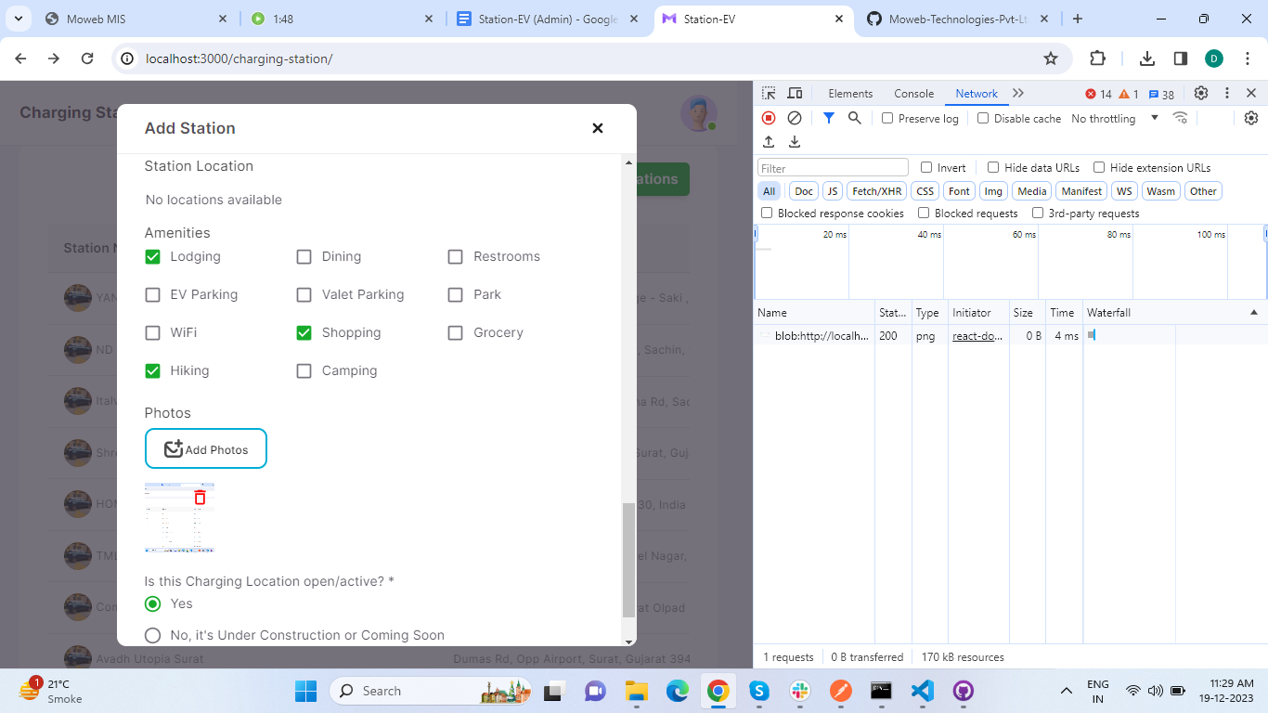This screenshot has height=713, width=1268.
Task: Open DevTools settings gear
Action: click(x=1201, y=94)
